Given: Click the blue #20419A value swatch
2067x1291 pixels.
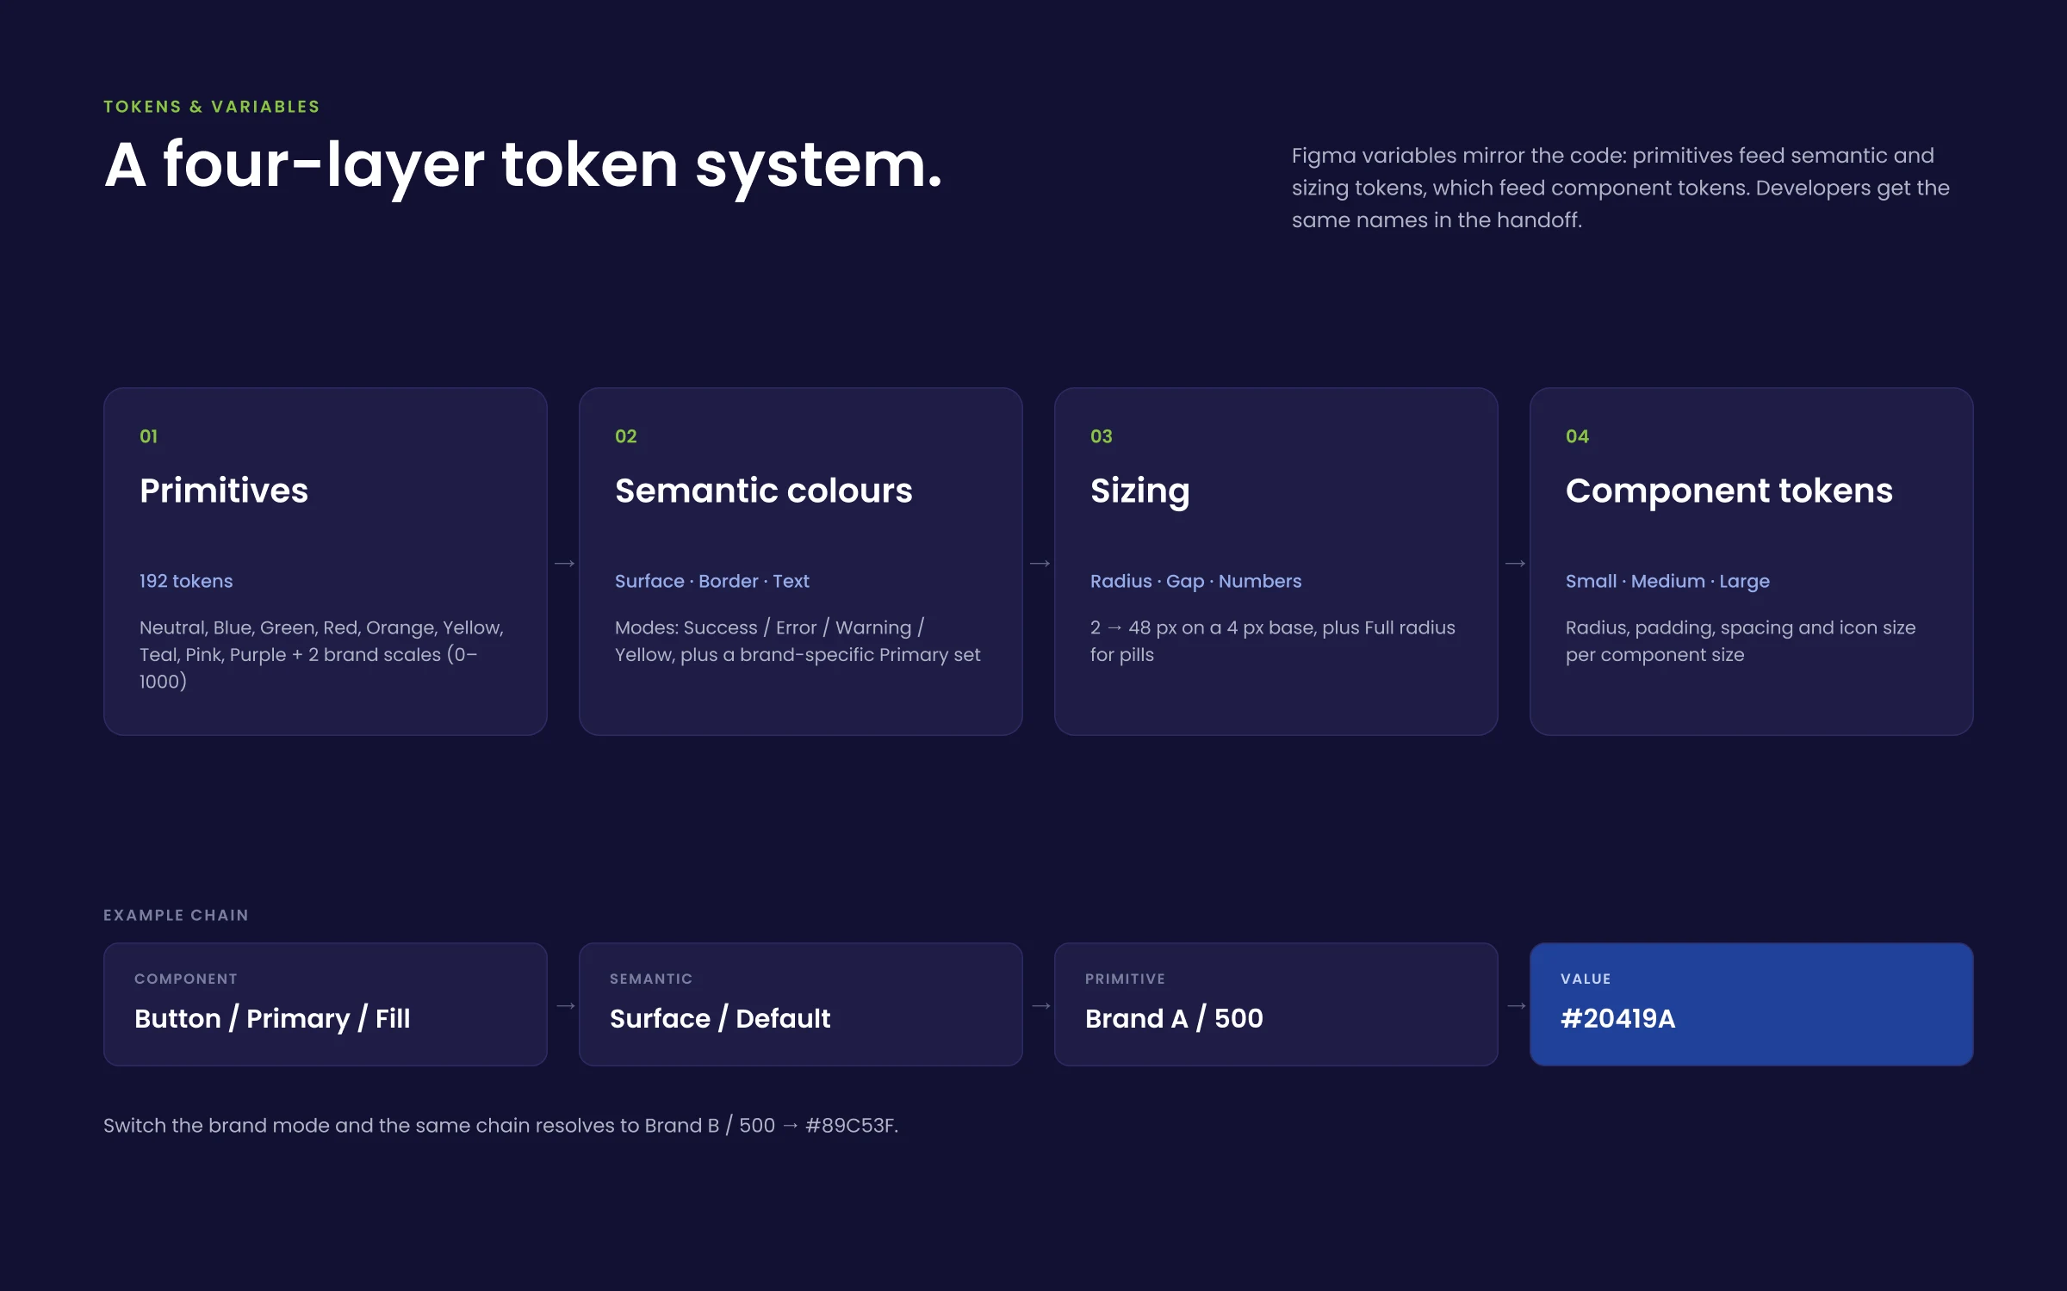Looking at the screenshot, I should (x=1752, y=1004).
